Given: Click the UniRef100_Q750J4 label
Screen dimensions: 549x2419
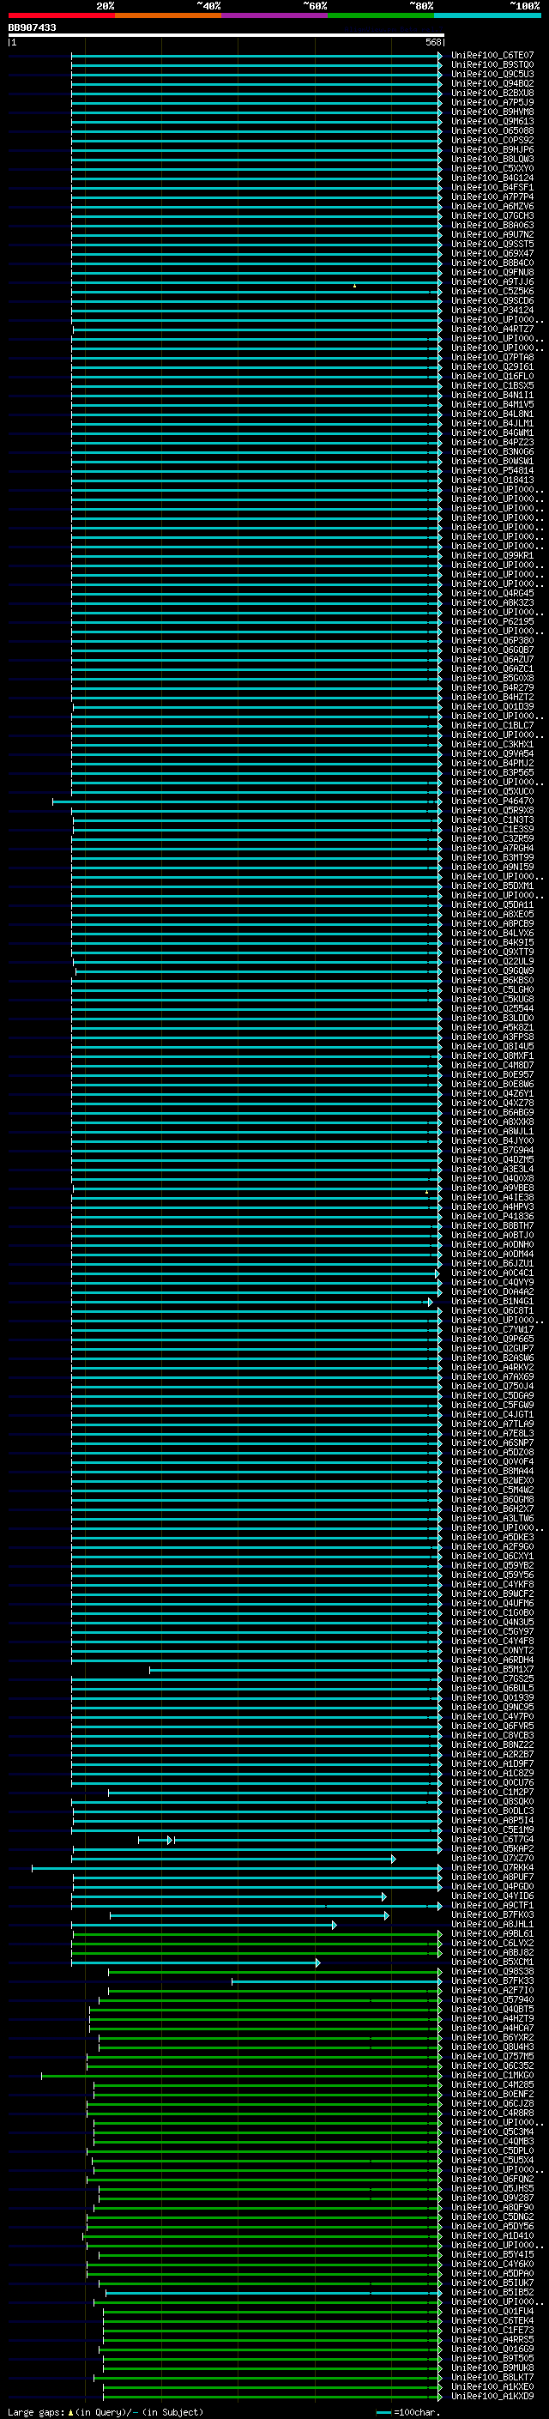Looking at the screenshot, I should [x=492, y=1386].
